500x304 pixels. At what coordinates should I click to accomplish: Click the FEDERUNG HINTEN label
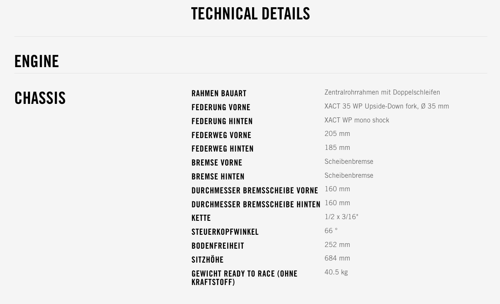click(x=222, y=121)
